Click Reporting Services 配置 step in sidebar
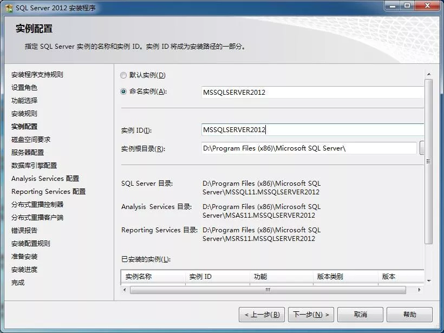 (x=48, y=192)
